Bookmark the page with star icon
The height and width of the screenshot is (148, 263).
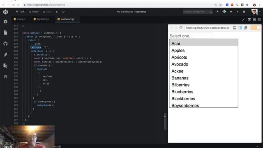pos(221,5)
